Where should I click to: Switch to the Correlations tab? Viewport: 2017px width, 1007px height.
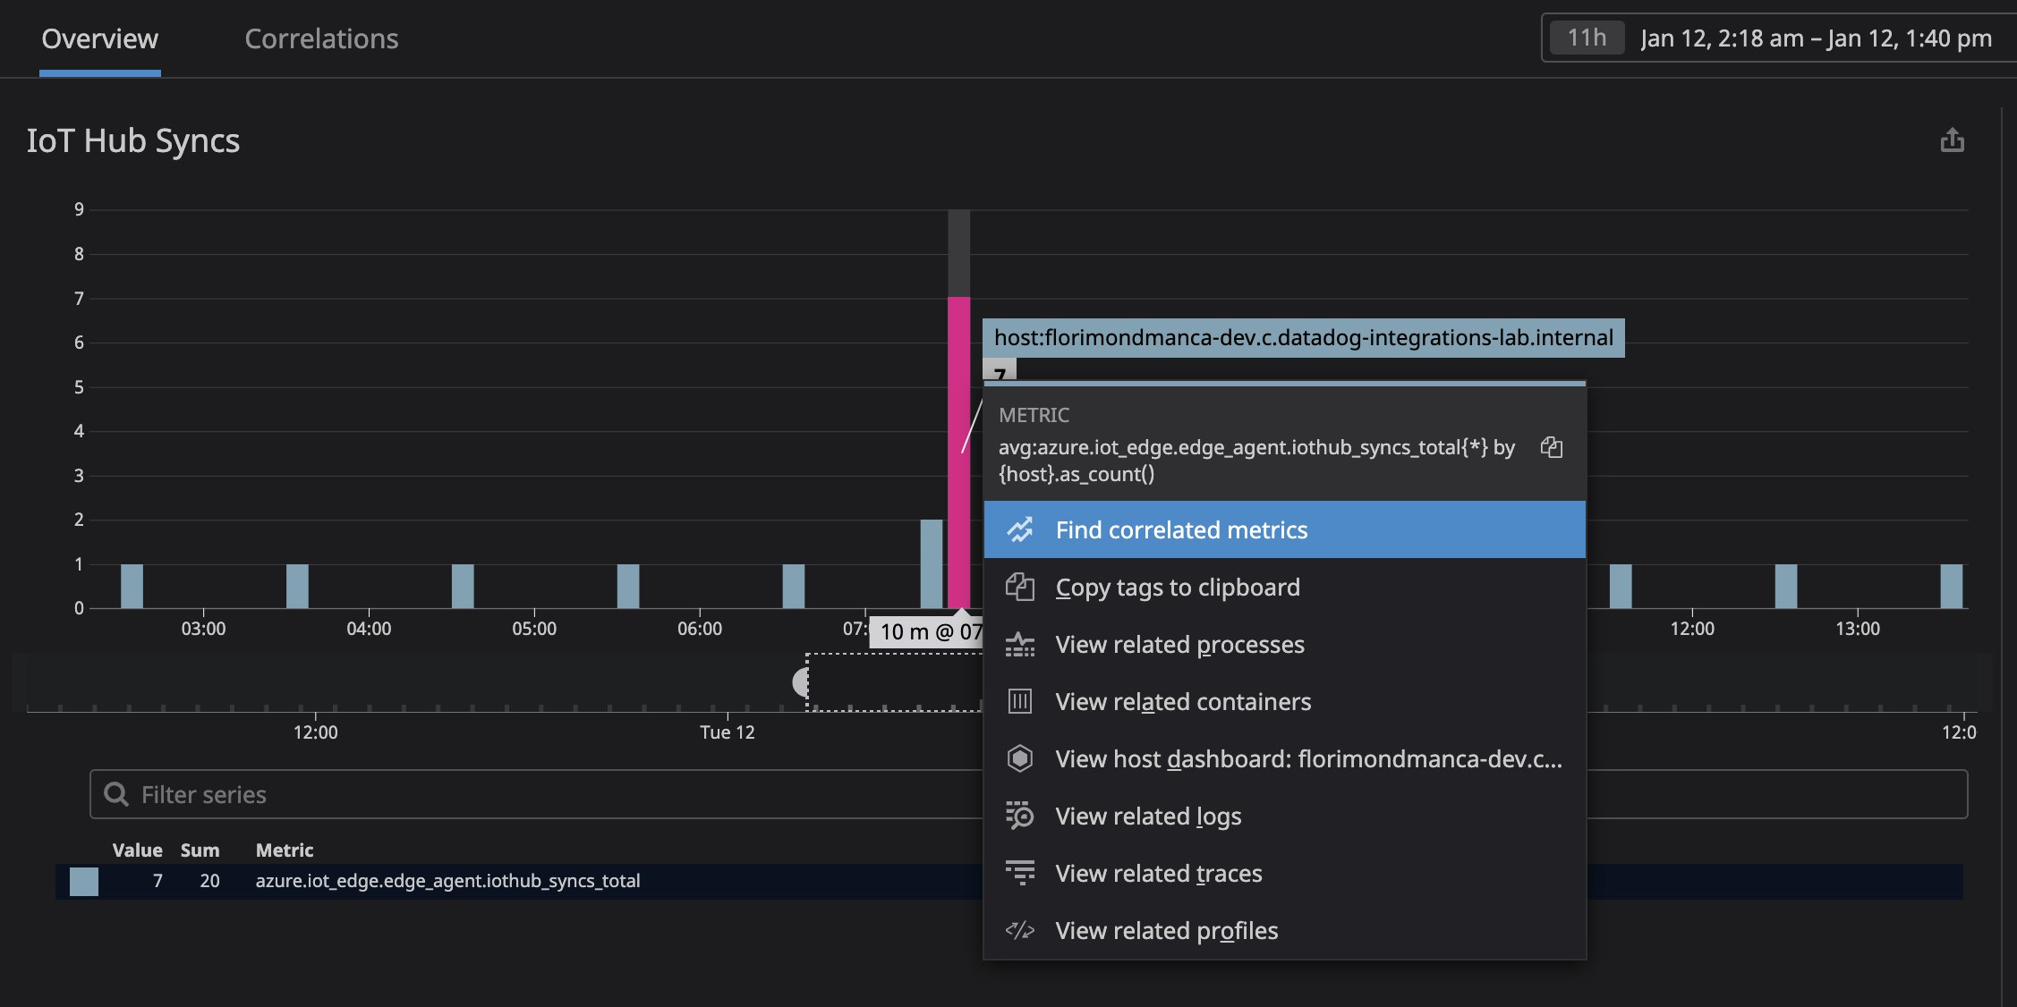coord(320,38)
